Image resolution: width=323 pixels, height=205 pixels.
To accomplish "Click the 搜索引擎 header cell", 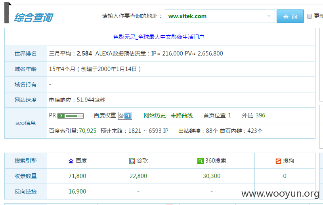I will 25,161.
